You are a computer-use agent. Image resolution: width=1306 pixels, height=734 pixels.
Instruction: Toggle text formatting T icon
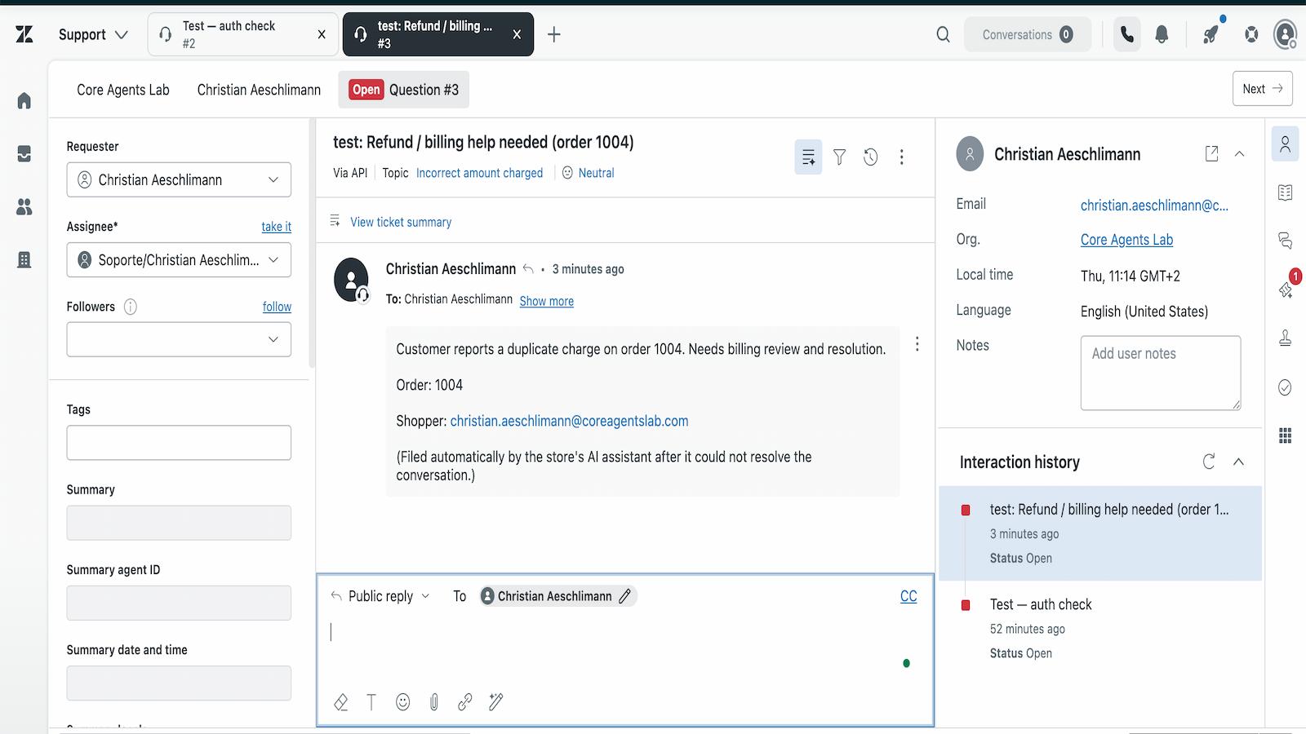(371, 702)
